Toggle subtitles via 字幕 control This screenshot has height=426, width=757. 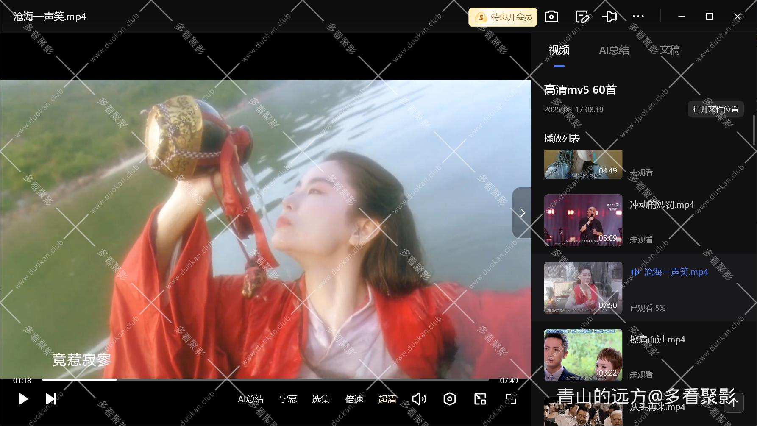coord(288,399)
